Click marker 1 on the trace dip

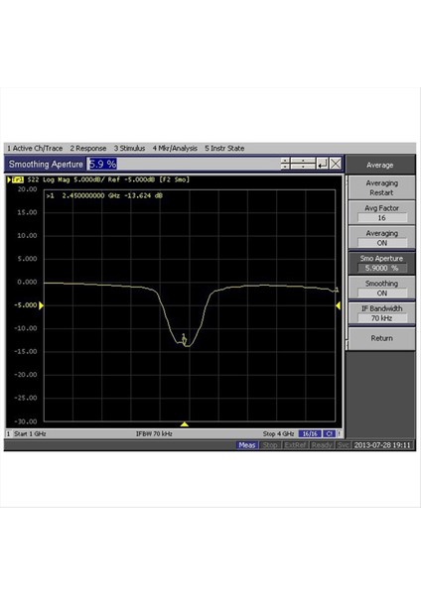(184, 338)
